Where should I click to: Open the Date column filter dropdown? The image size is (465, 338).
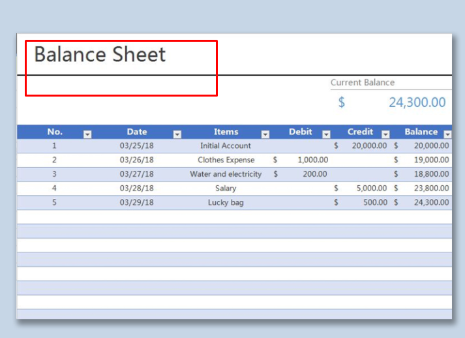(177, 134)
